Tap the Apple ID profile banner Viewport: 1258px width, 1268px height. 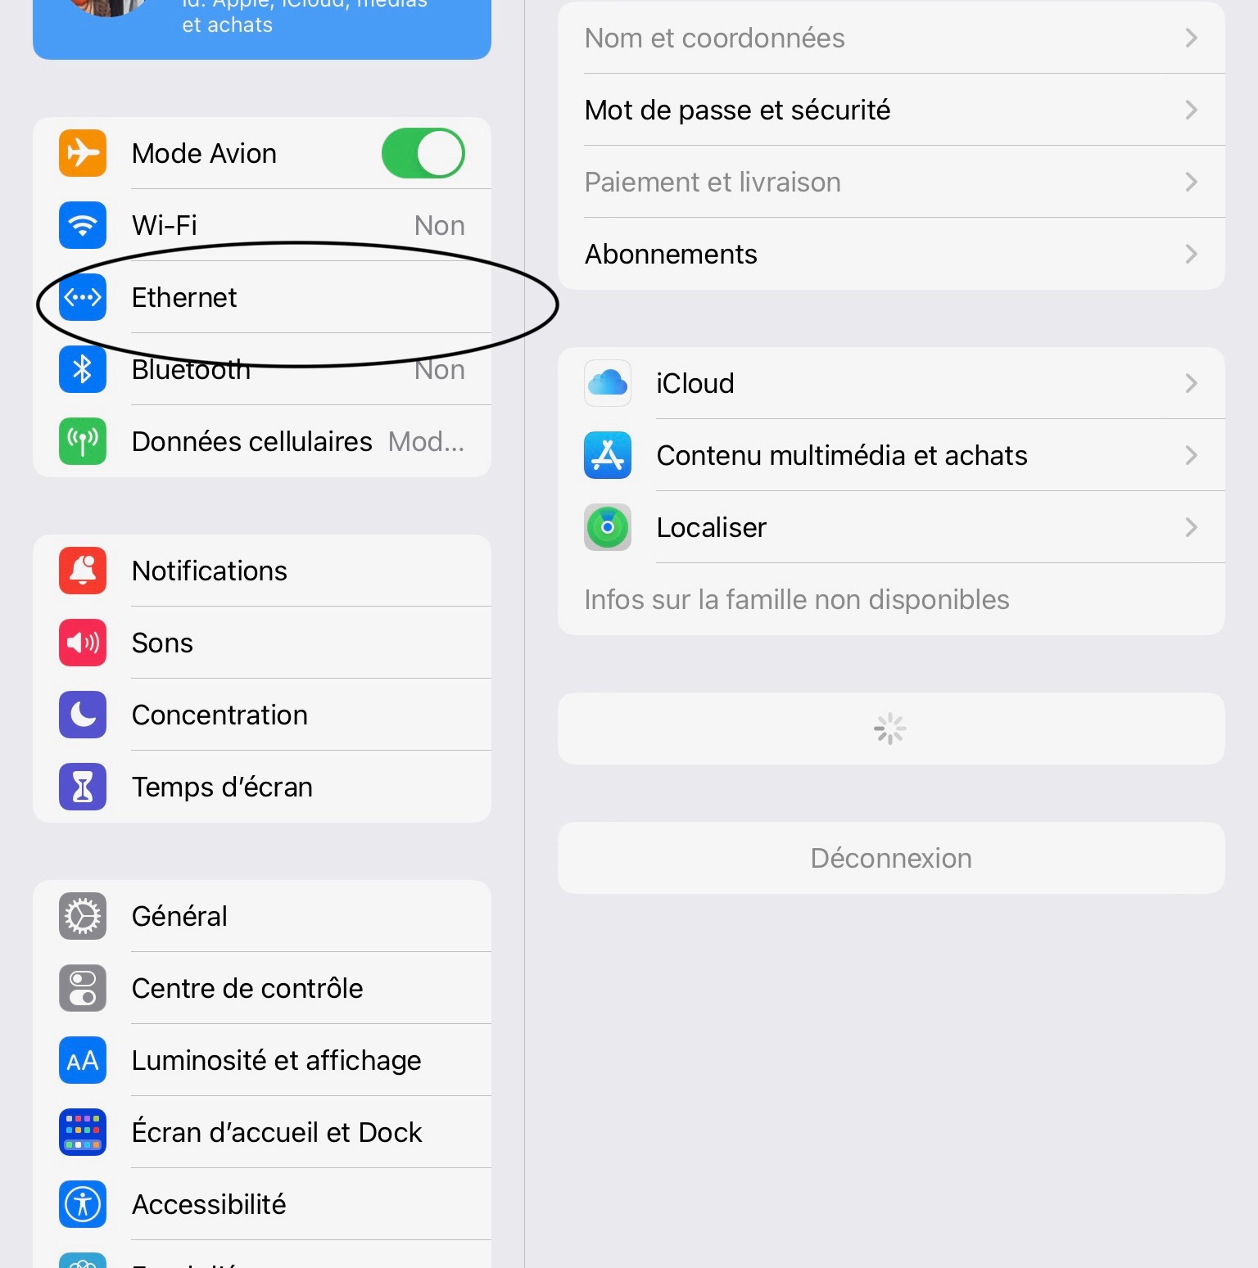tap(262, 26)
